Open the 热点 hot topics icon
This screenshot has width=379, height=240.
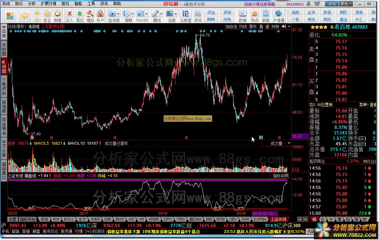tap(254, 16)
